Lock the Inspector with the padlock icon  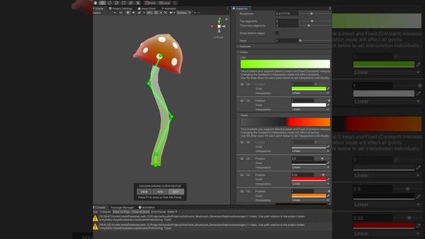tap(330, 9)
